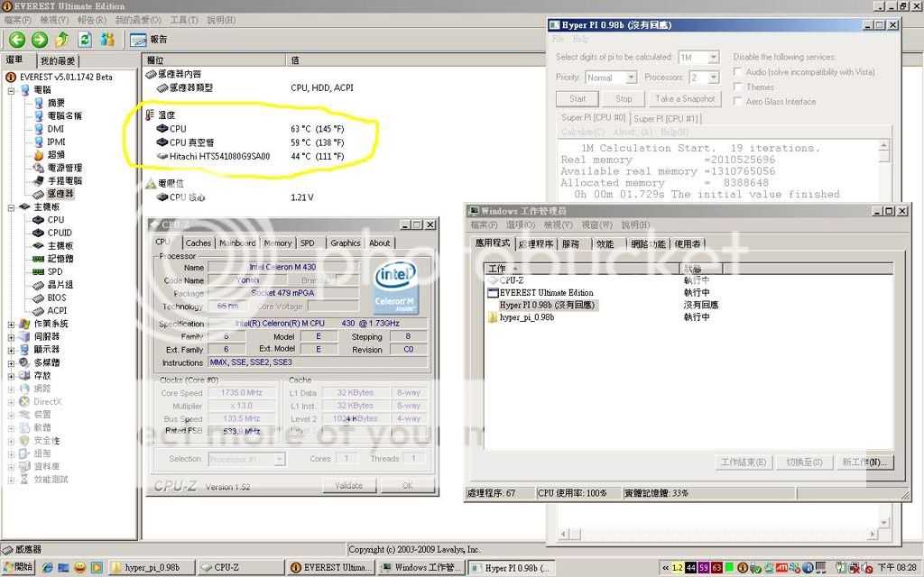Open the 報告(R) menu in EVEREST
Image resolution: width=924 pixels, height=577 pixels.
tap(92, 20)
